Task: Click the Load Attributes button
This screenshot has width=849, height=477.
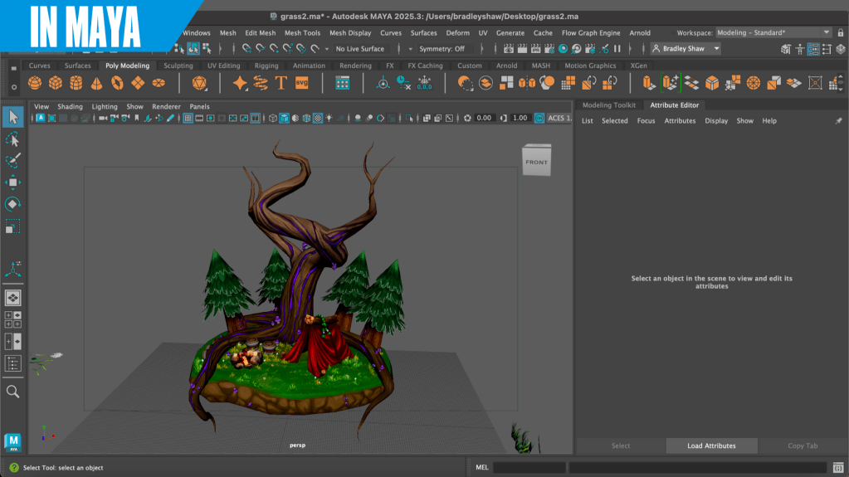Action: tap(711, 445)
